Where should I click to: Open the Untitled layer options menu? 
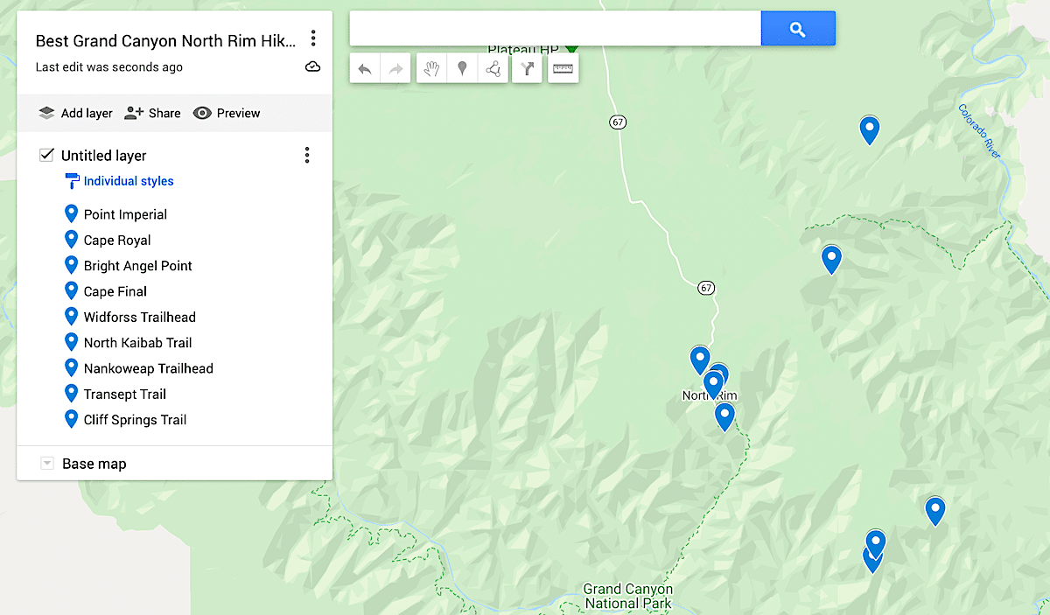(307, 155)
